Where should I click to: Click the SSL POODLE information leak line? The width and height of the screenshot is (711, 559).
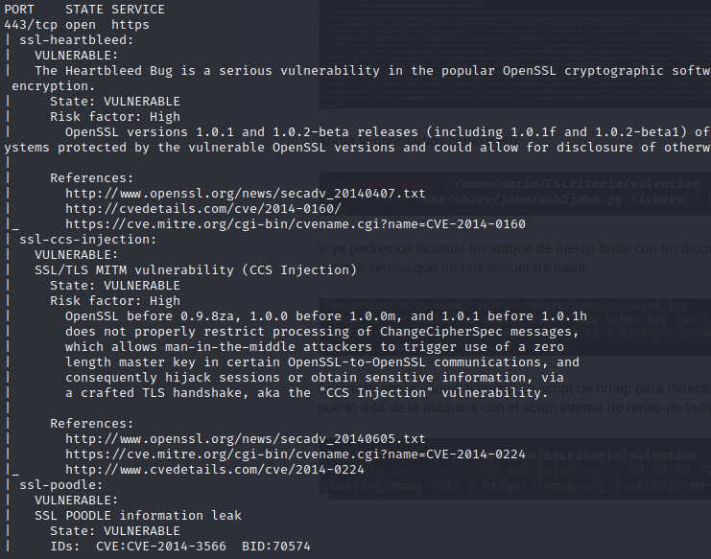pos(138,516)
